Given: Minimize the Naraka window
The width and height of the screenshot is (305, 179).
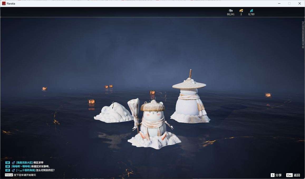Looking at the screenshot, I should 279,3.
